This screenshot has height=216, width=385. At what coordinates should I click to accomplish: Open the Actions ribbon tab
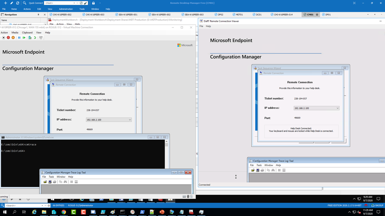pyautogui.click(x=27, y=9)
